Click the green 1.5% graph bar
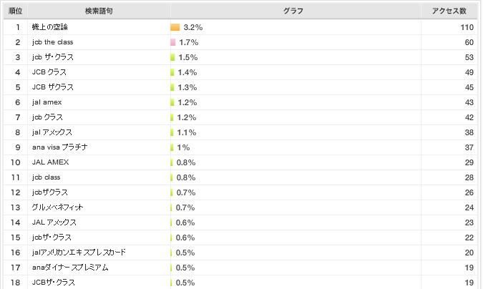This screenshot has width=483, height=289. 172,57
